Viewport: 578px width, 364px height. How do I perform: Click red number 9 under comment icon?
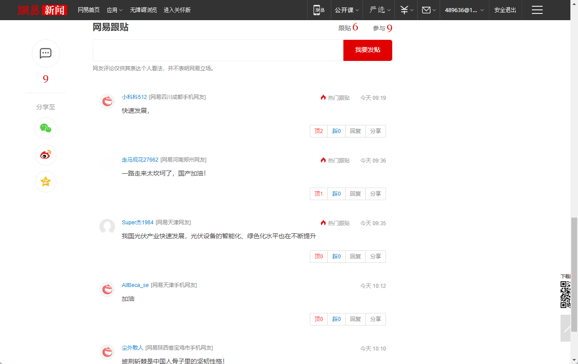pyautogui.click(x=46, y=80)
